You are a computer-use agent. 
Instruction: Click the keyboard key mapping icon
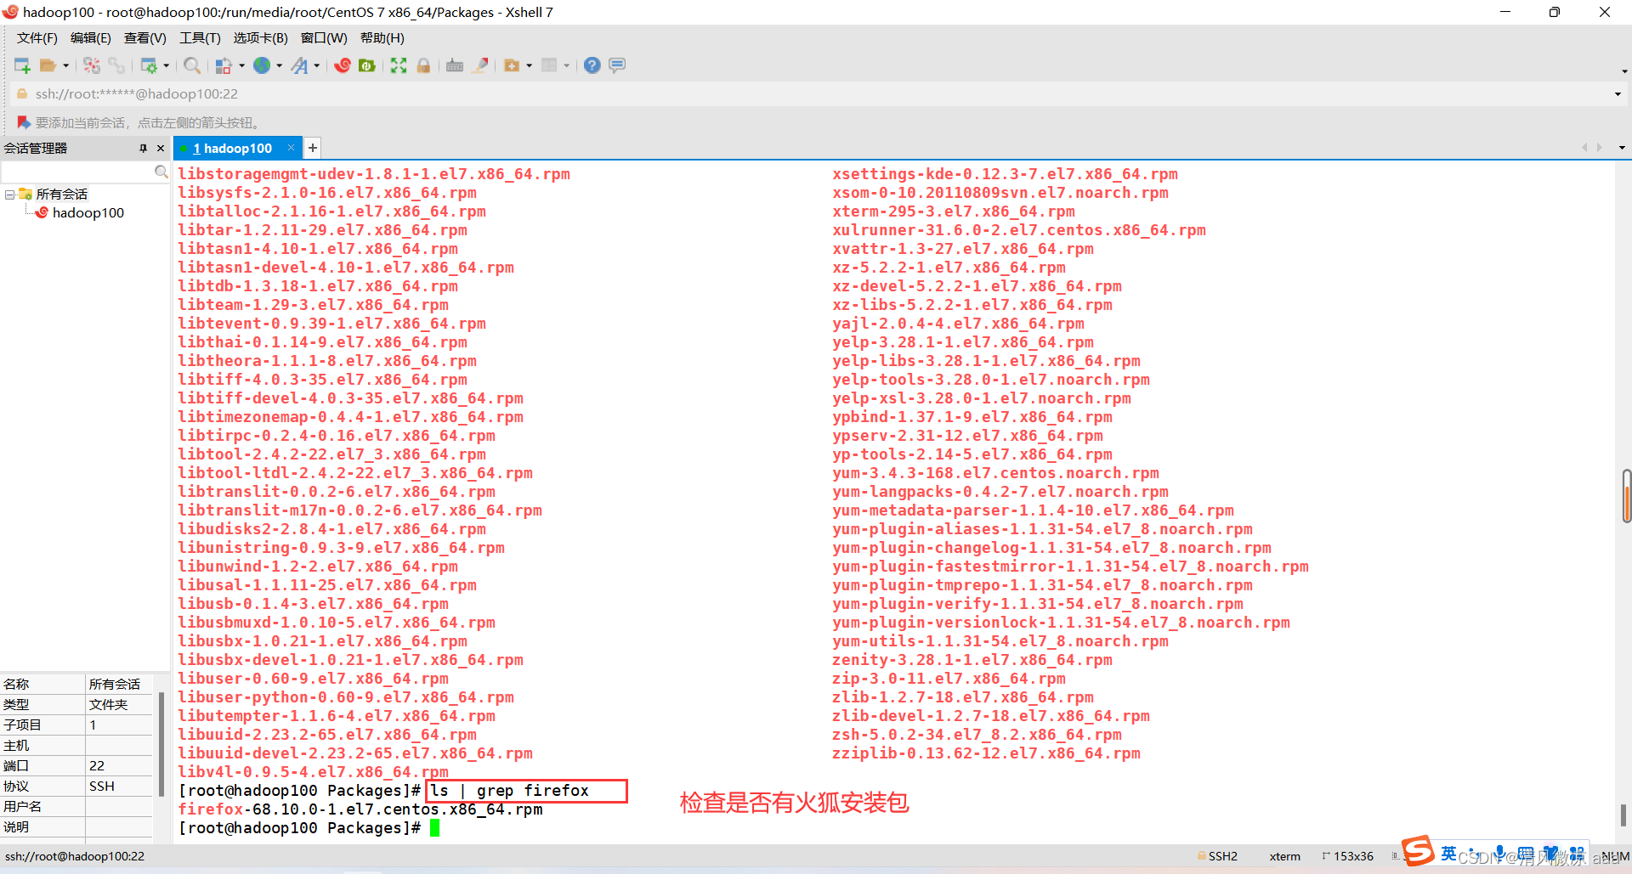point(455,65)
